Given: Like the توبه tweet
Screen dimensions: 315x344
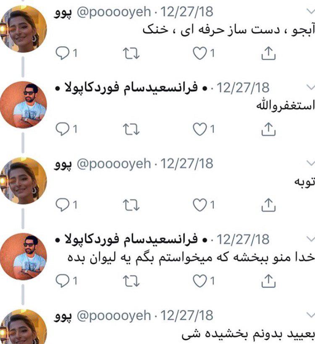Looking at the screenshot, I should click(203, 205).
